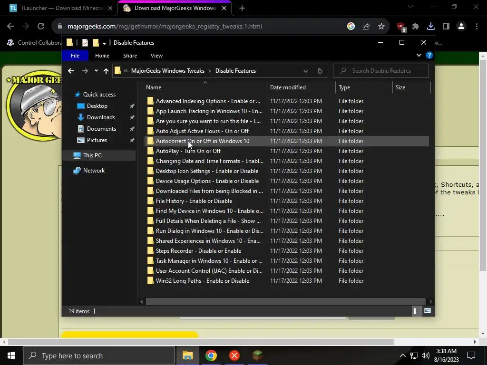Open a new Chrome tab
This screenshot has width=487, height=365.
tap(242, 8)
